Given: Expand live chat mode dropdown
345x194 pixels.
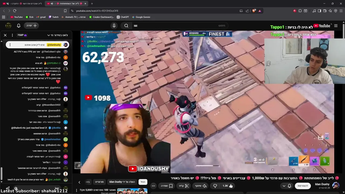Looking at the screenshot, I should click(x=57, y=35).
